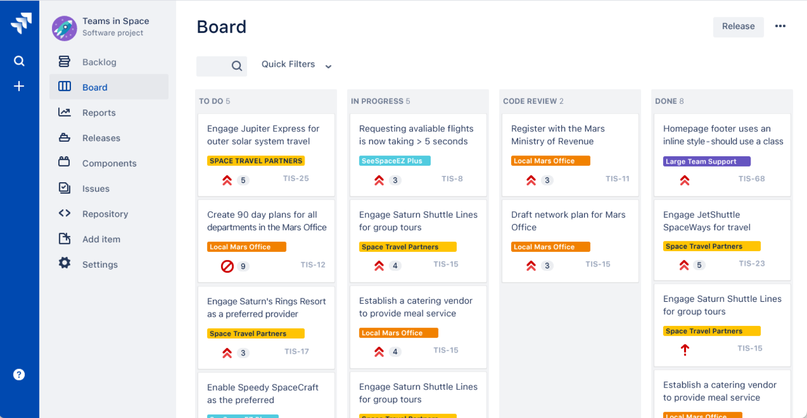The height and width of the screenshot is (418, 807).
Task: Click the SeeSpaceEZ Plus teal label
Action: pyautogui.click(x=394, y=161)
